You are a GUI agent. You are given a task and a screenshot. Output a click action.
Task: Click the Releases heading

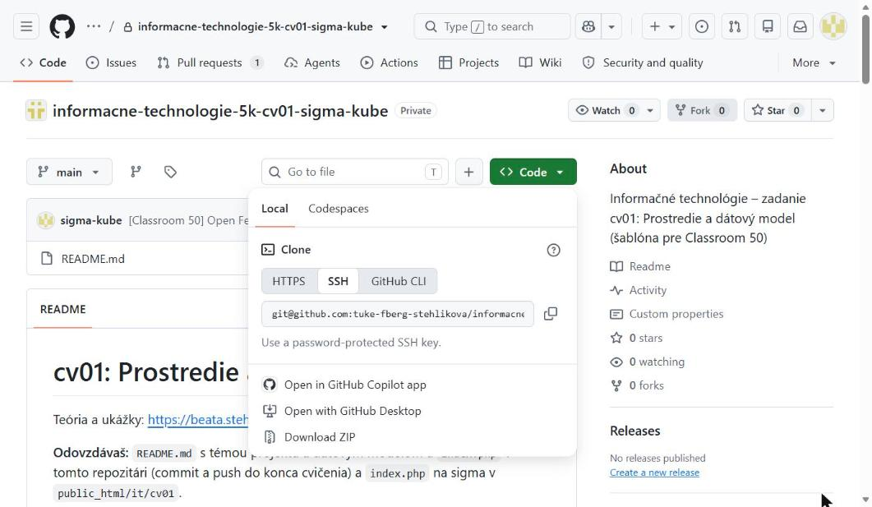point(635,431)
